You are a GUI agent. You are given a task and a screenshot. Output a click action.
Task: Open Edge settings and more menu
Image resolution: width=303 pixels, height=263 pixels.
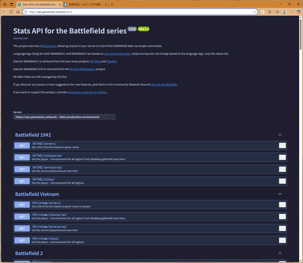point(291,12)
